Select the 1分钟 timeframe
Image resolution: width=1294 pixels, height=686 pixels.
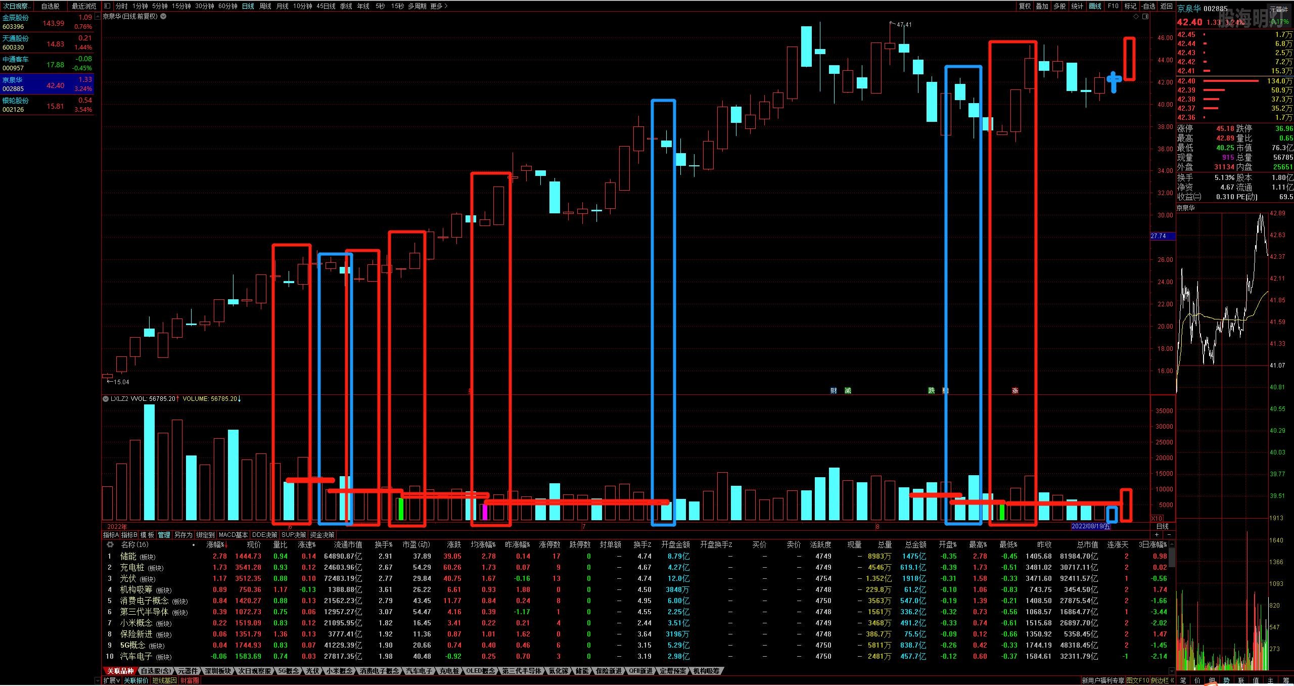click(140, 6)
